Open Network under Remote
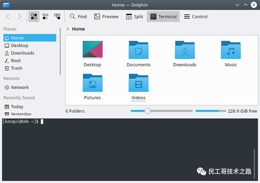Screen dimensions: 260x183 (30, 88)
